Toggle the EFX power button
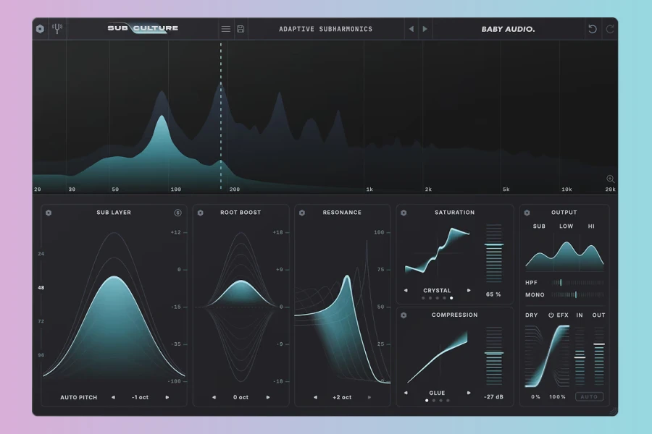Image resolution: width=652 pixels, height=434 pixels. (551, 315)
